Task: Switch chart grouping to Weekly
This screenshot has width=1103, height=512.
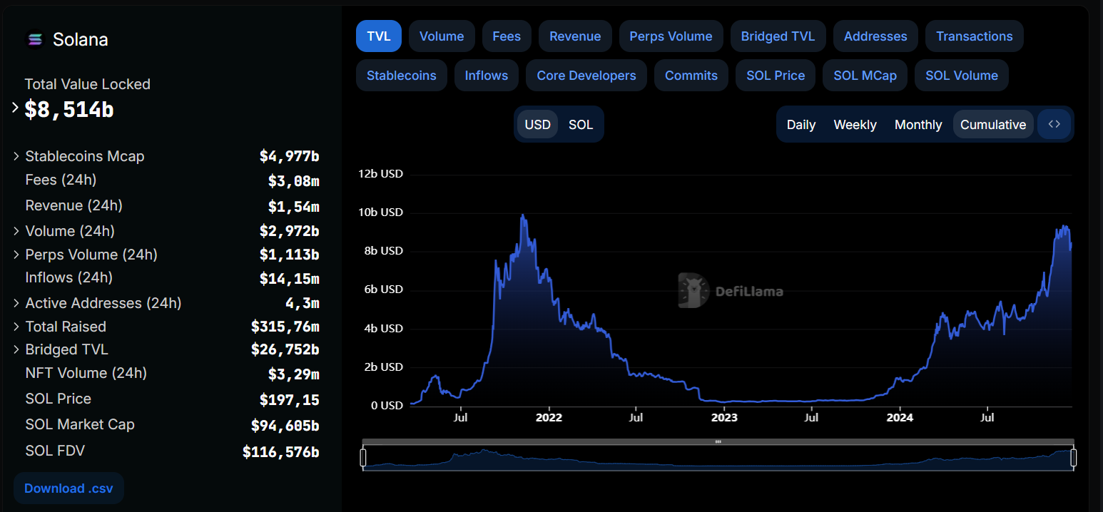Action: click(855, 125)
